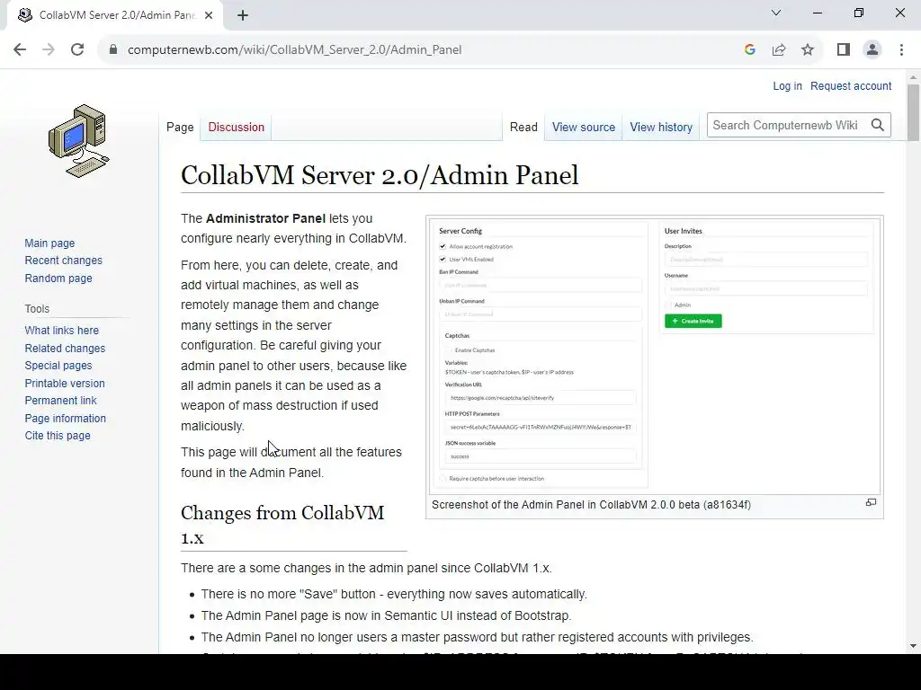Click the Request account link
921x690 pixels.
851,86
